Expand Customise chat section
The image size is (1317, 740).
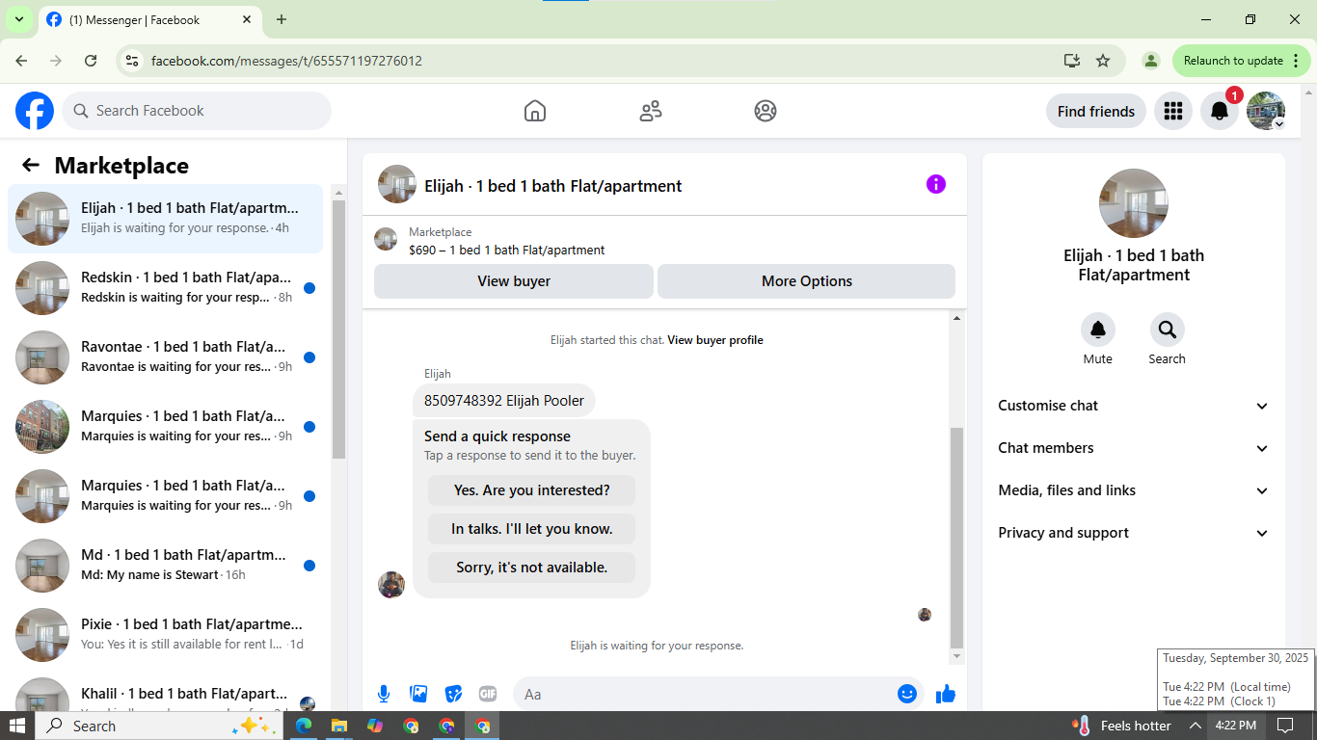(1133, 406)
